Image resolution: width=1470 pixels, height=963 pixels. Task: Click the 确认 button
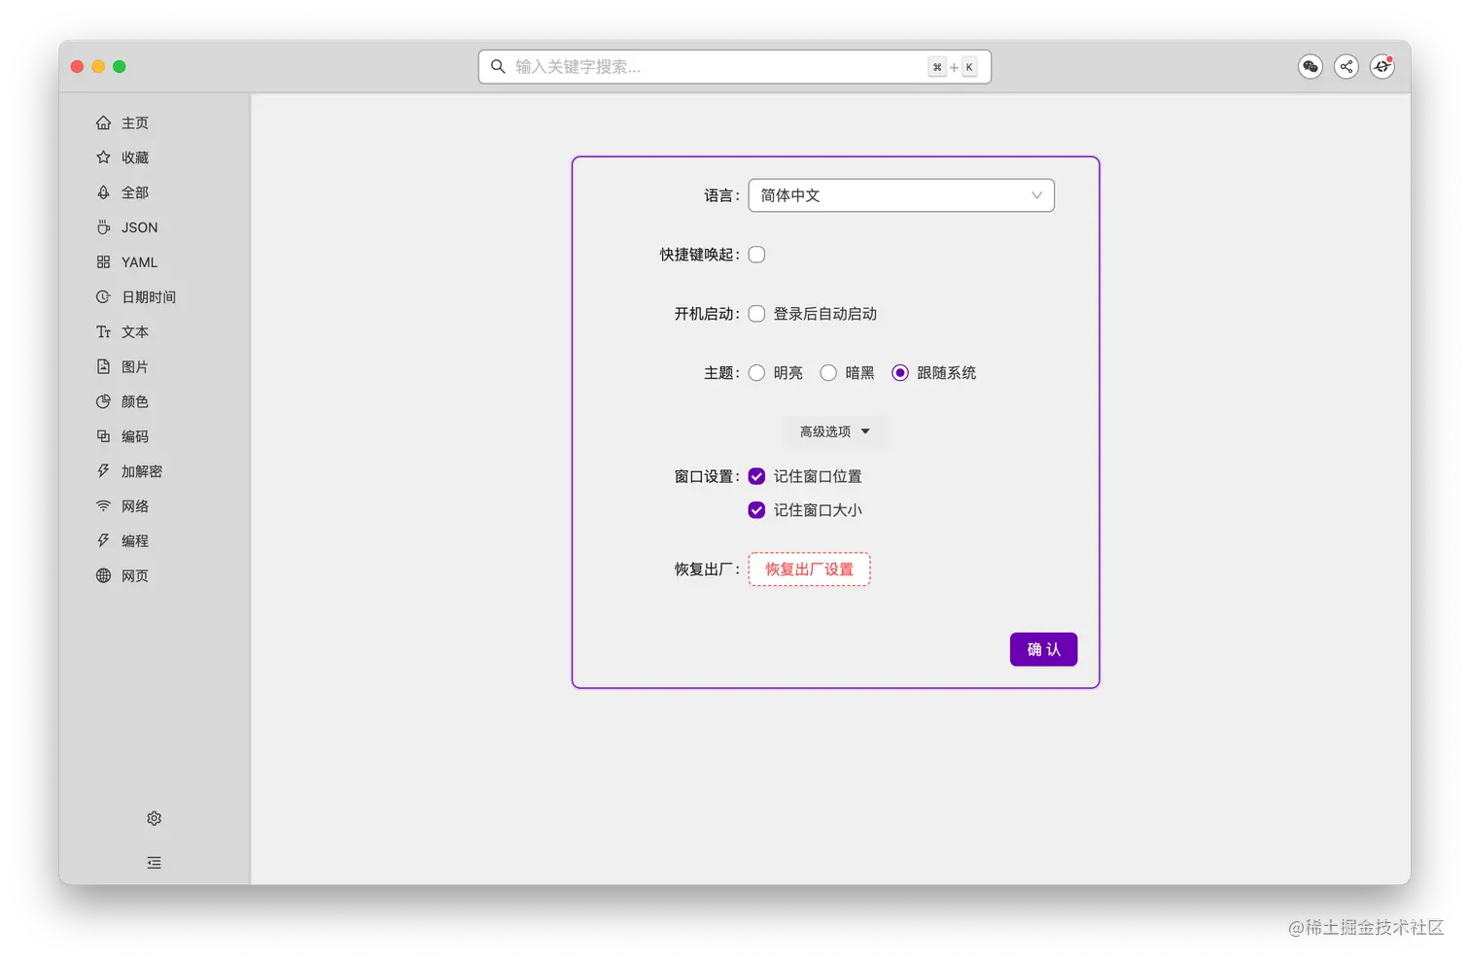pyautogui.click(x=1043, y=649)
